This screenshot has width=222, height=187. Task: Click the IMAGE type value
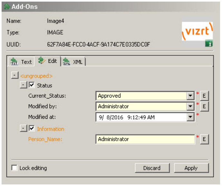tap(55, 33)
